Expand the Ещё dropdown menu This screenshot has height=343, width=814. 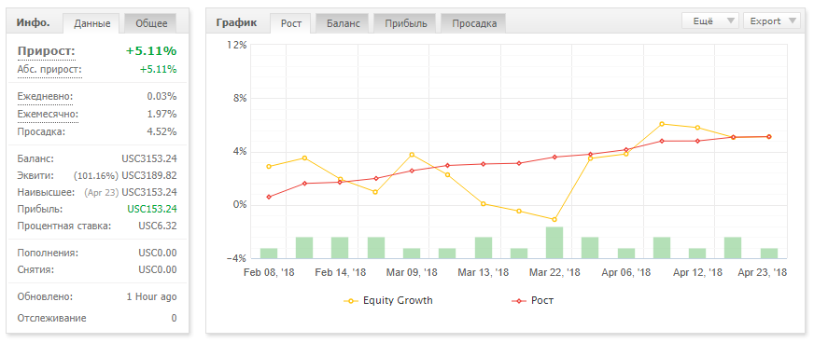point(709,21)
